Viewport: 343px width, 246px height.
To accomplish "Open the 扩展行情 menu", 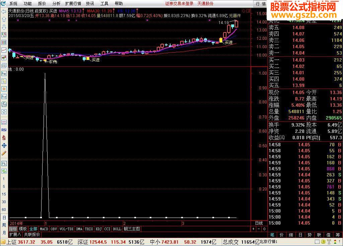I will (73, 3).
